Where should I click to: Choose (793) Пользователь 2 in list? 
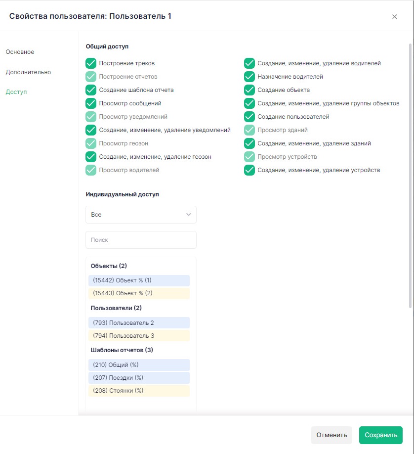139,322
